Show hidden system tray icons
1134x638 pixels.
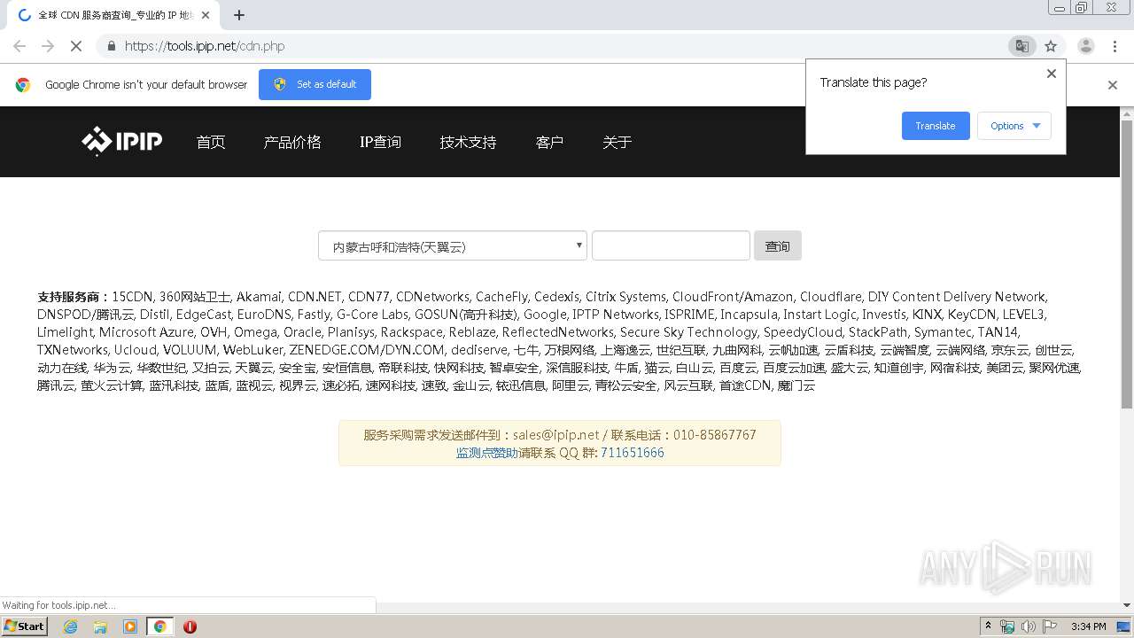(x=989, y=626)
